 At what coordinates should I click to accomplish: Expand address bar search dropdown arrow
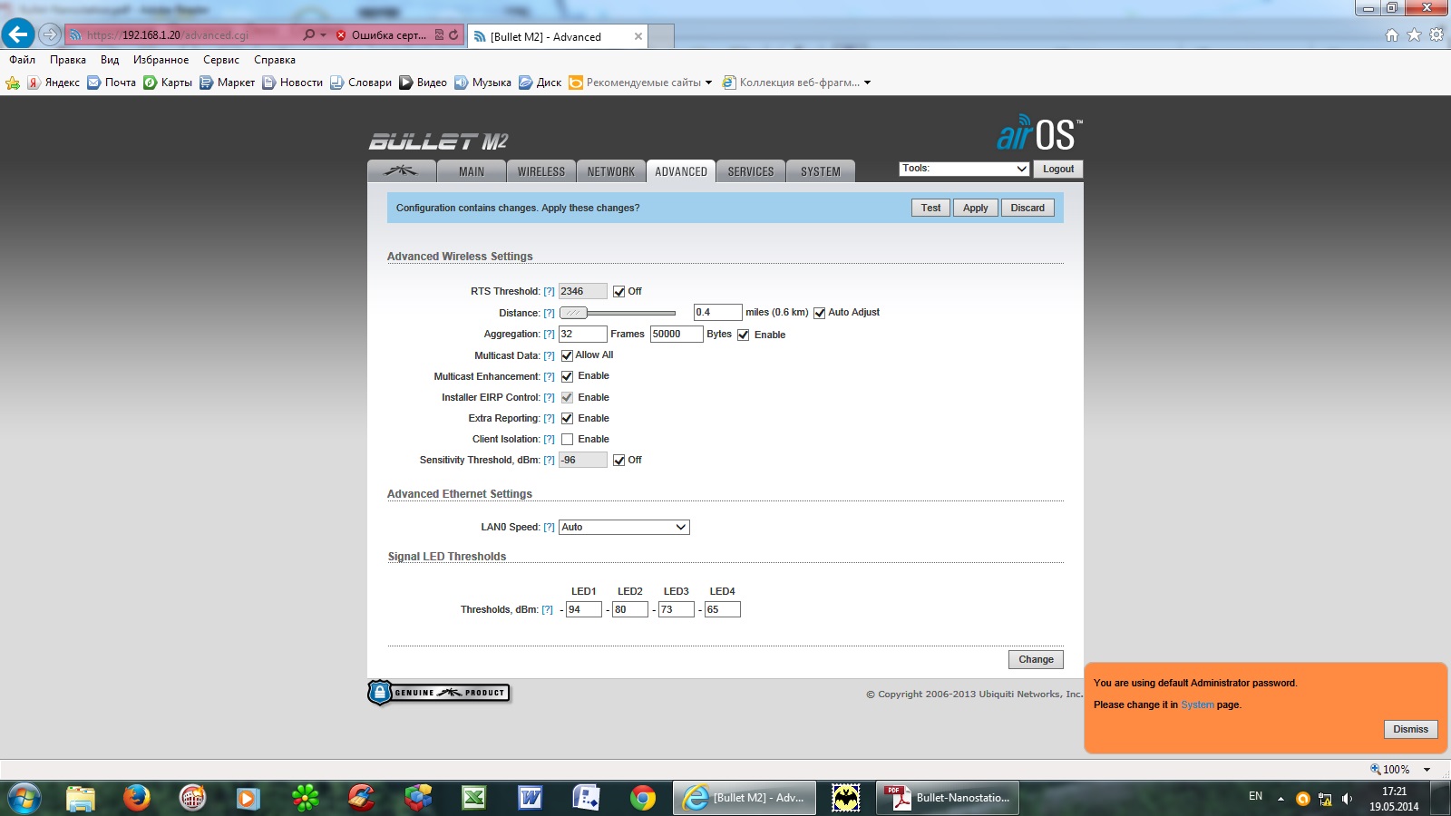pos(323,34)
